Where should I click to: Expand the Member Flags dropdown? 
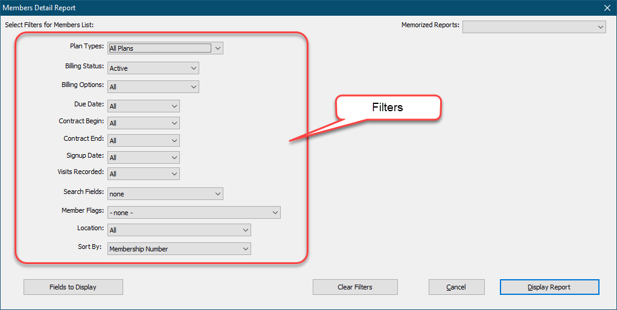pyautogui.click(x=194, y=213)
